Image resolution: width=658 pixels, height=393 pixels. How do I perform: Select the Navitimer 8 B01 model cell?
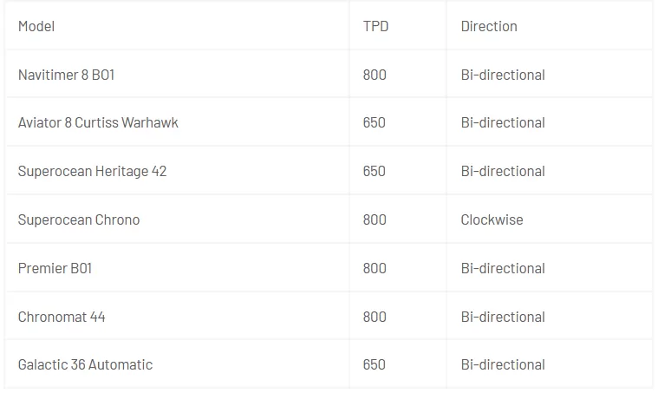click(x=66, y=75)
